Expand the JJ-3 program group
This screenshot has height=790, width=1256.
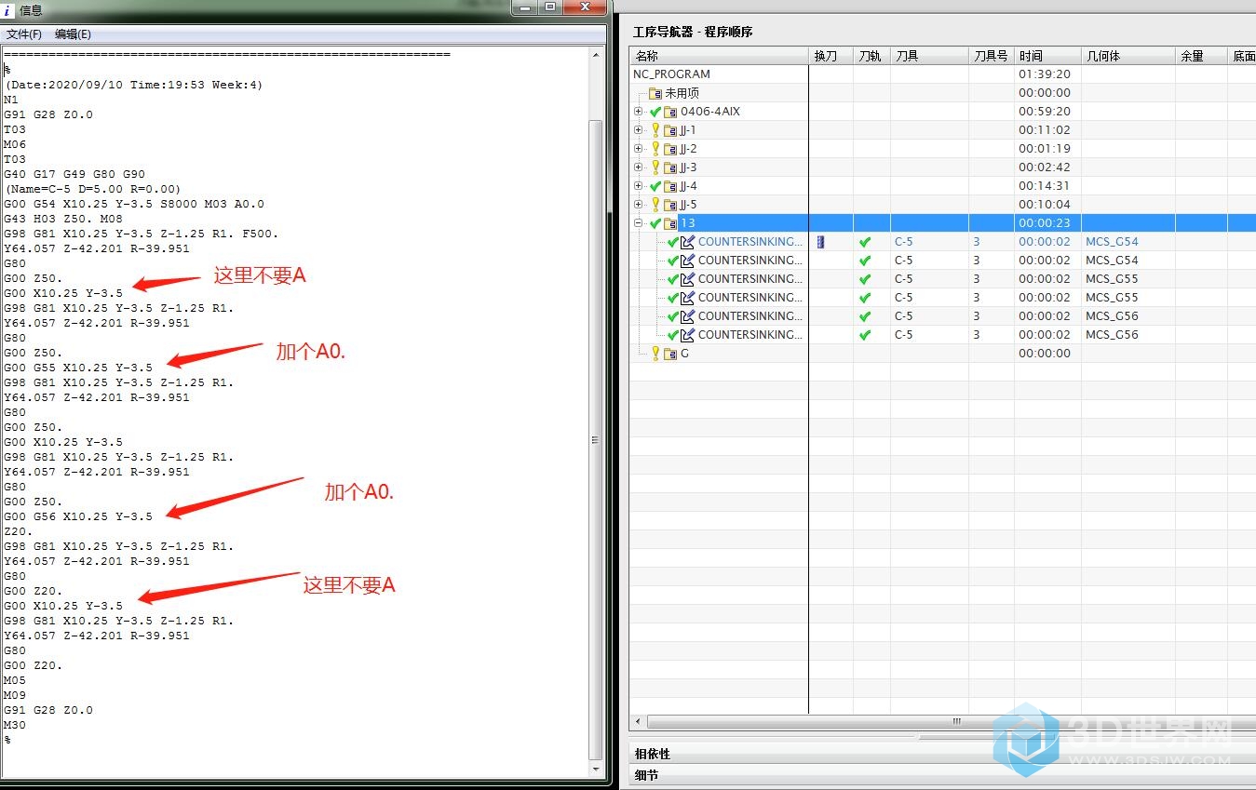click(x=639, y=167)
